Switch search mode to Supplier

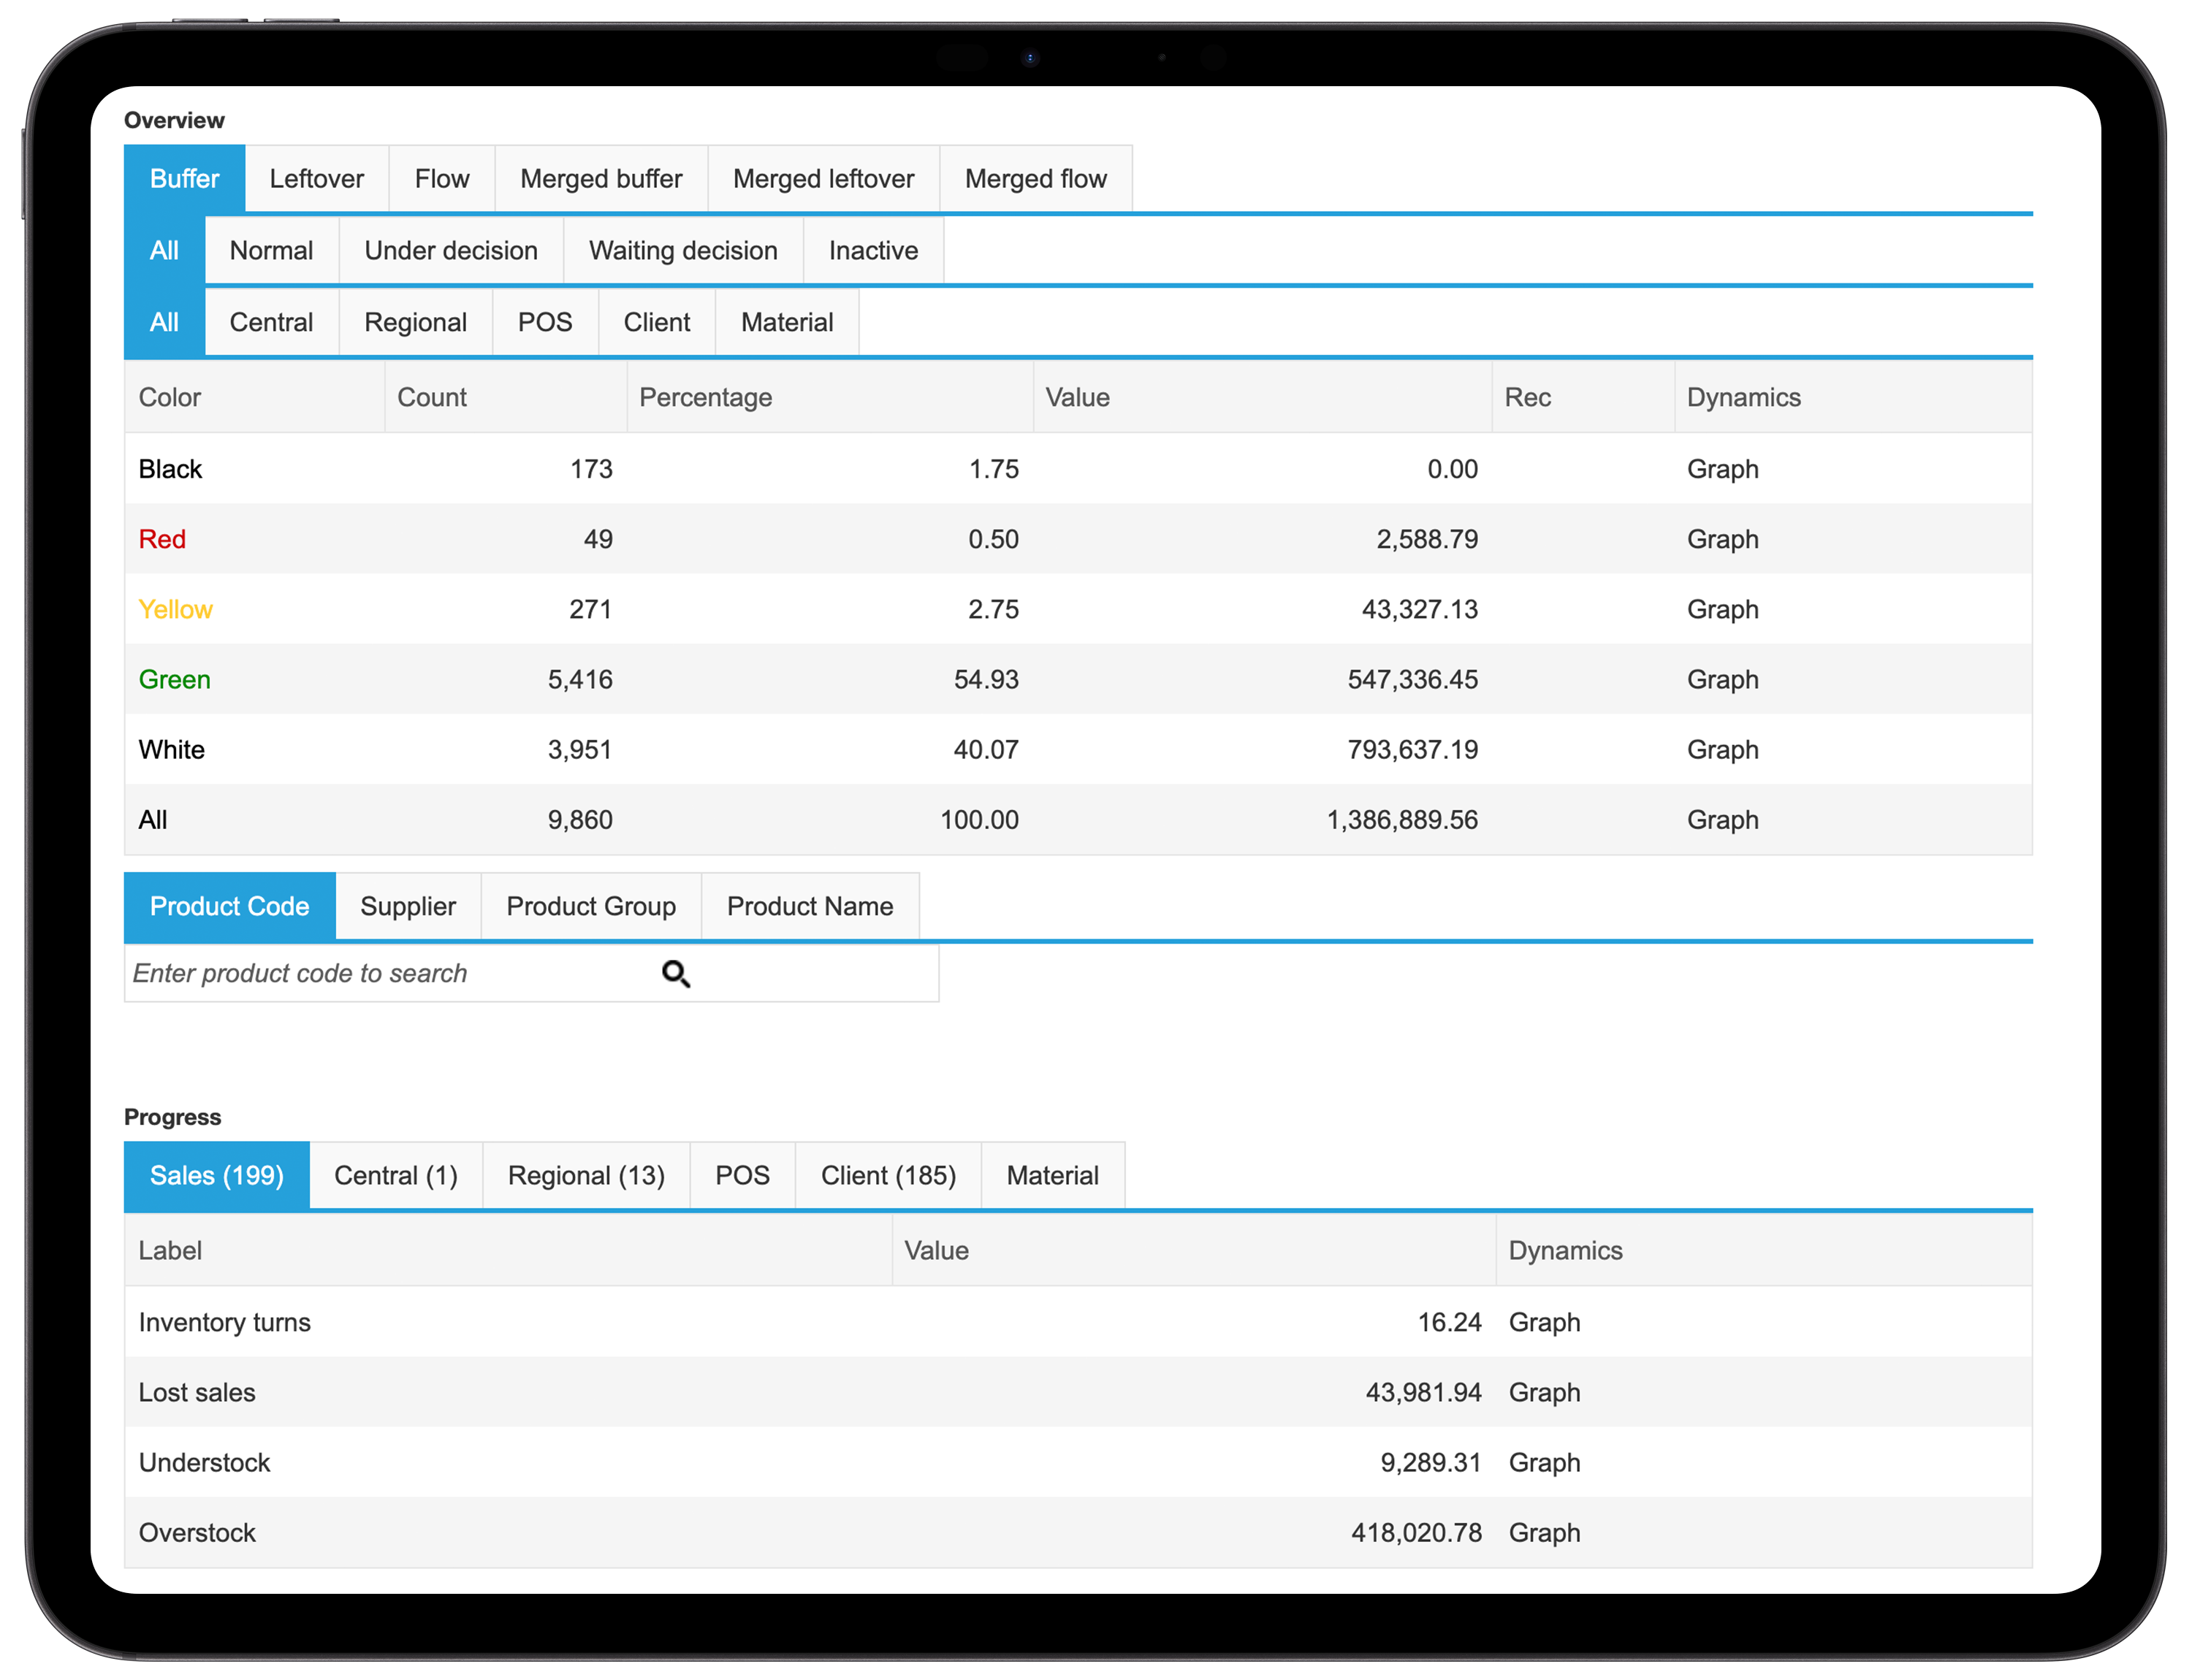point(408,906)
